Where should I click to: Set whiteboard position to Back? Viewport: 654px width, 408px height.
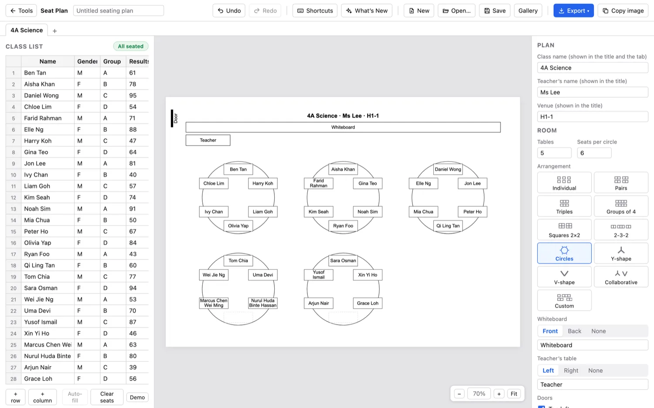coord(574,331)
